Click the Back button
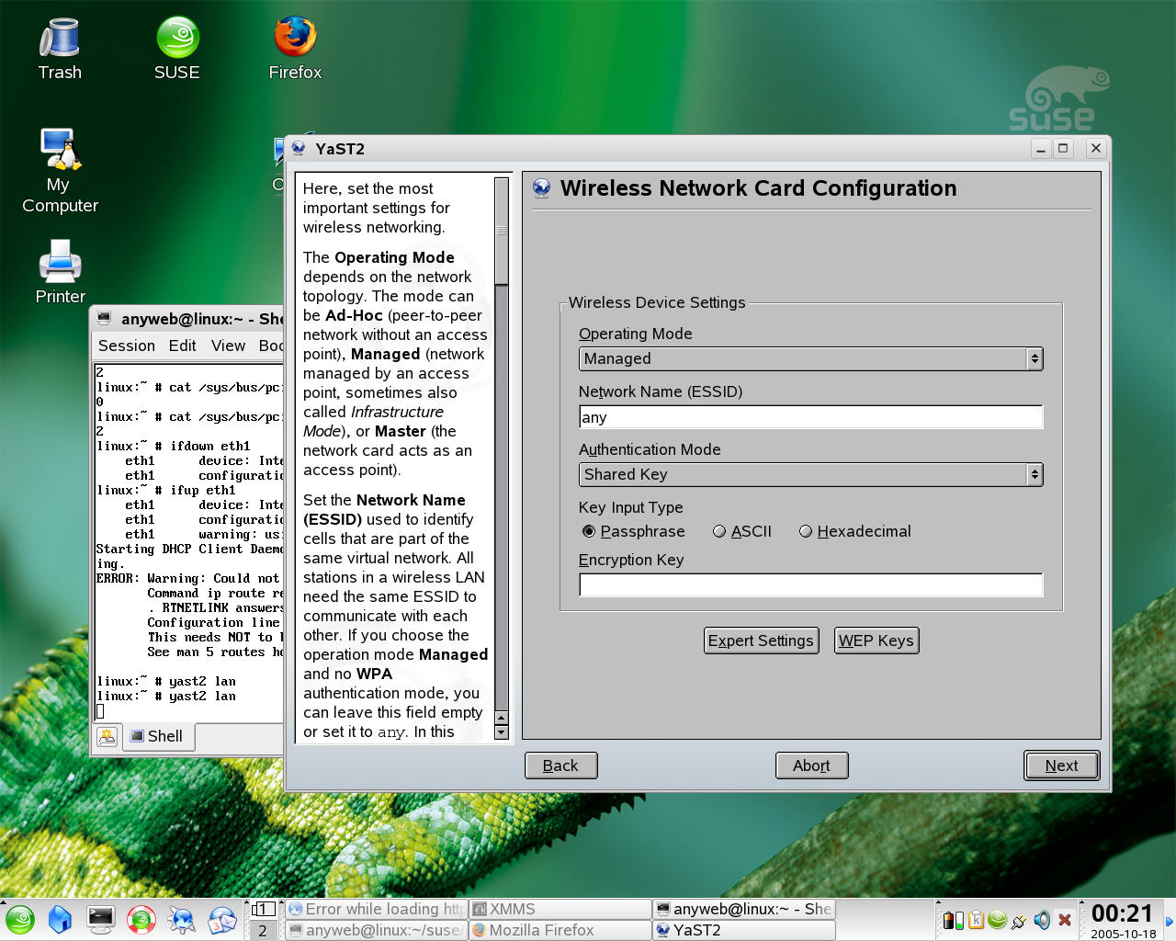Screen dimensions: 1176x941 click(x=560, y=765)
